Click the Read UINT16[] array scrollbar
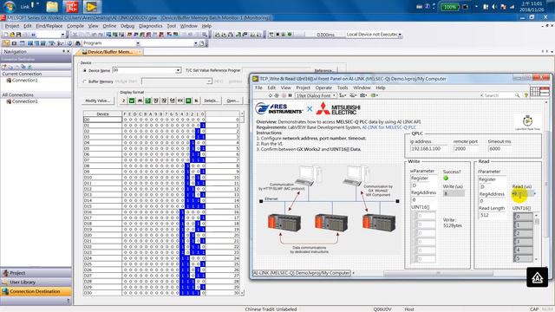This screenshot has height=312, width=555. [537, 237]
